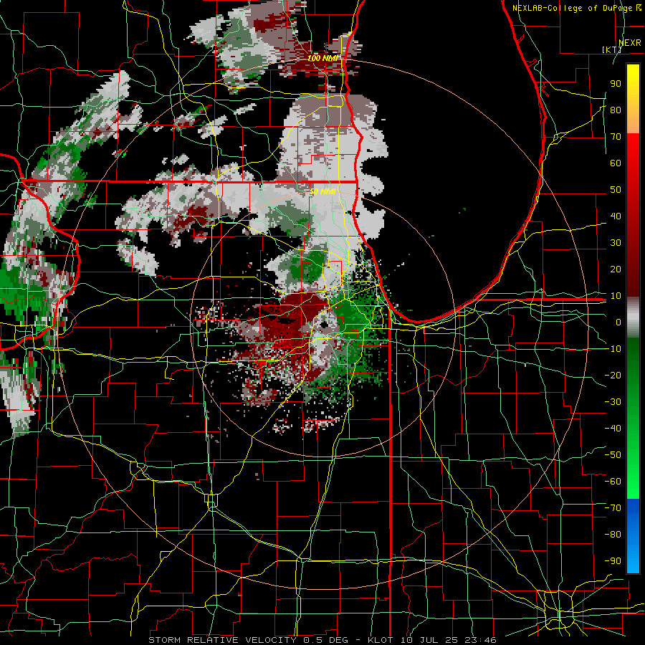Click the -40 value on velocity scale

point(613,429)
